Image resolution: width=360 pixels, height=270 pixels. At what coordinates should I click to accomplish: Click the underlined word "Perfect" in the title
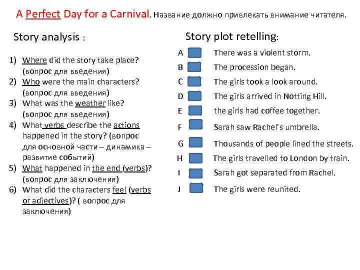click(42, 14)
